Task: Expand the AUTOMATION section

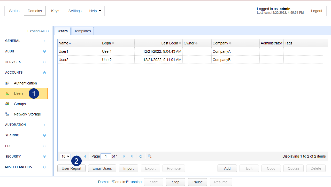Action: pos(44,125)
